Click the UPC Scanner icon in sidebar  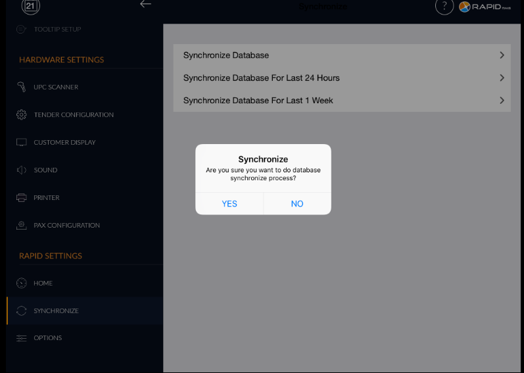click(21, 87)
